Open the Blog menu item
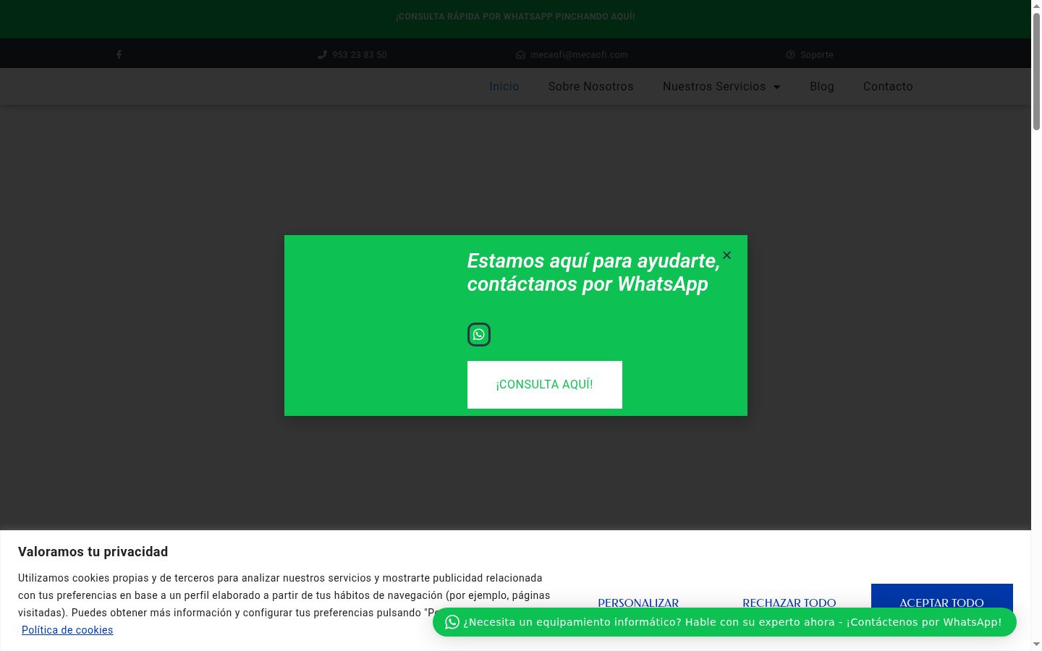This screenshot has height=651, width=1042. click(x=822, y=87)
